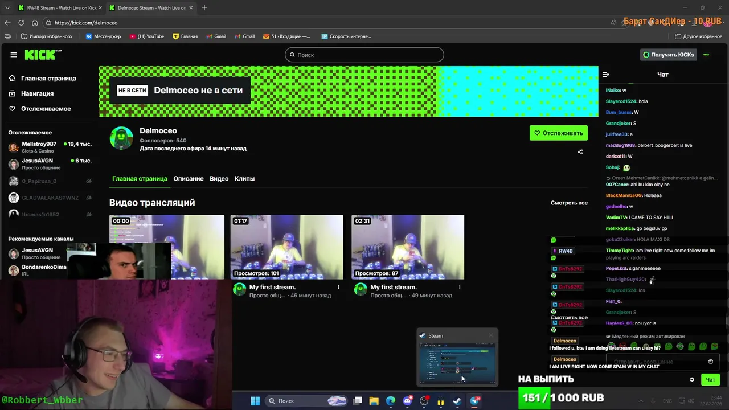This screenshot has width=729, height=410.
Task: Open options menu for the 46 минут назад video
Action: [338, 287]
